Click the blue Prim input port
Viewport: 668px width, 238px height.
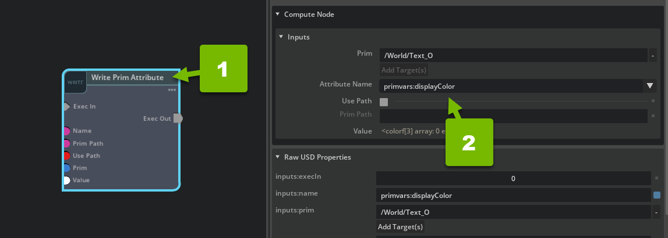pos(66,168)
